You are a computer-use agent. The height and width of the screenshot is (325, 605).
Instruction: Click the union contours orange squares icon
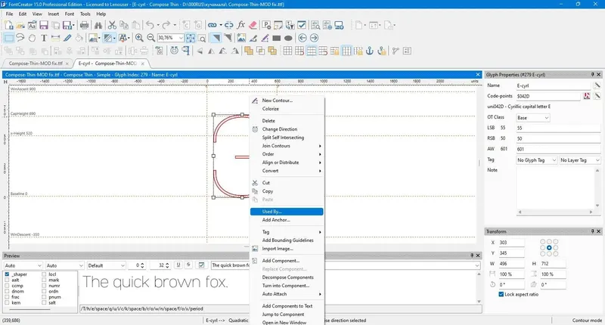[249, 51]
